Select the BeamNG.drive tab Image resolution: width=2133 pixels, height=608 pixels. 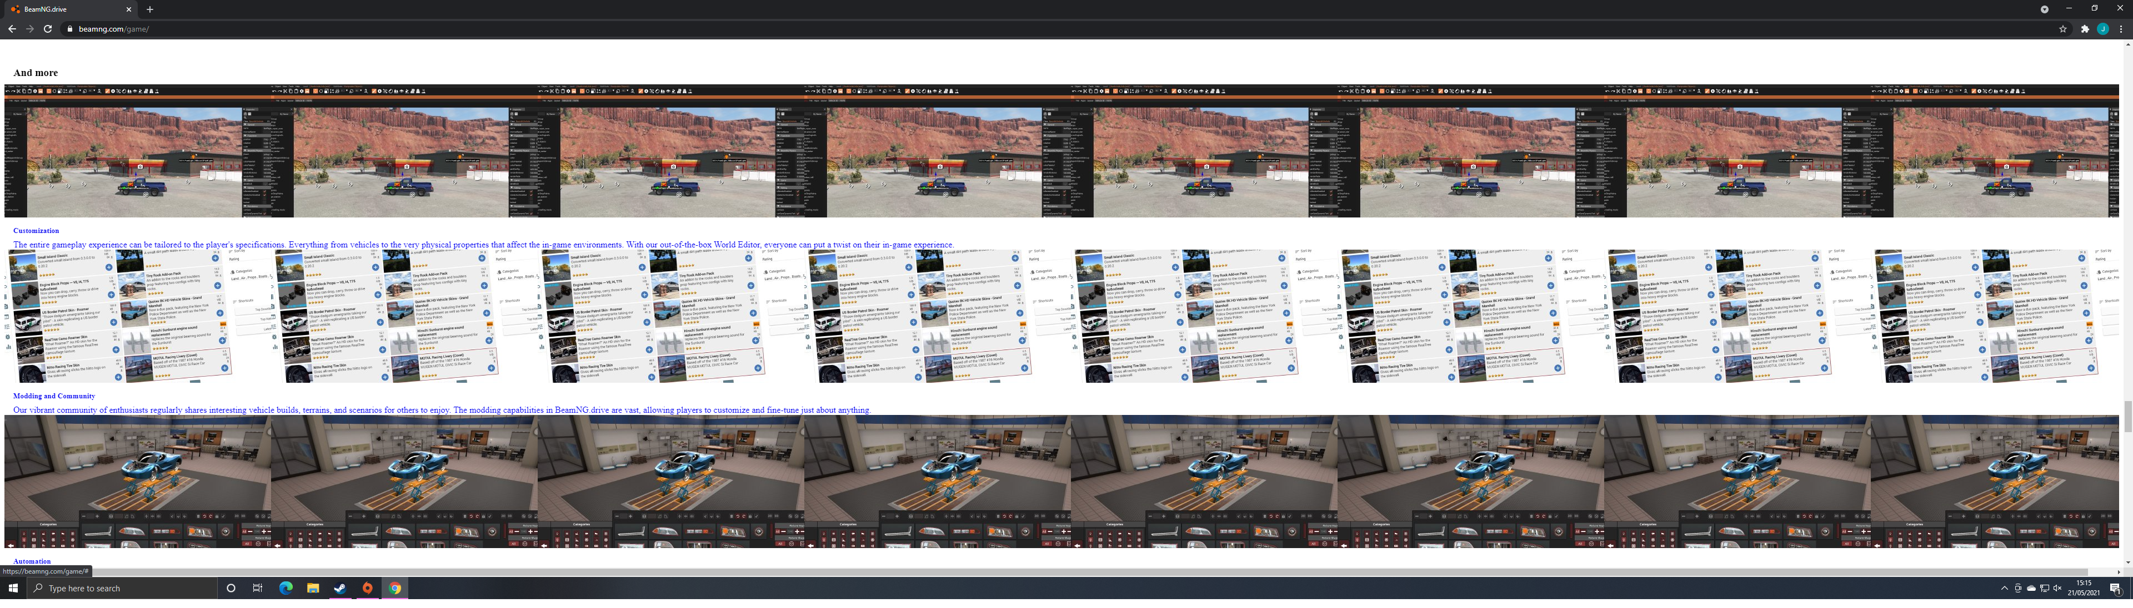coord(71,9)
